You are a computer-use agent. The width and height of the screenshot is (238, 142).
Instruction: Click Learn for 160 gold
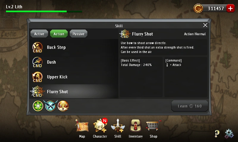[190, 106]
